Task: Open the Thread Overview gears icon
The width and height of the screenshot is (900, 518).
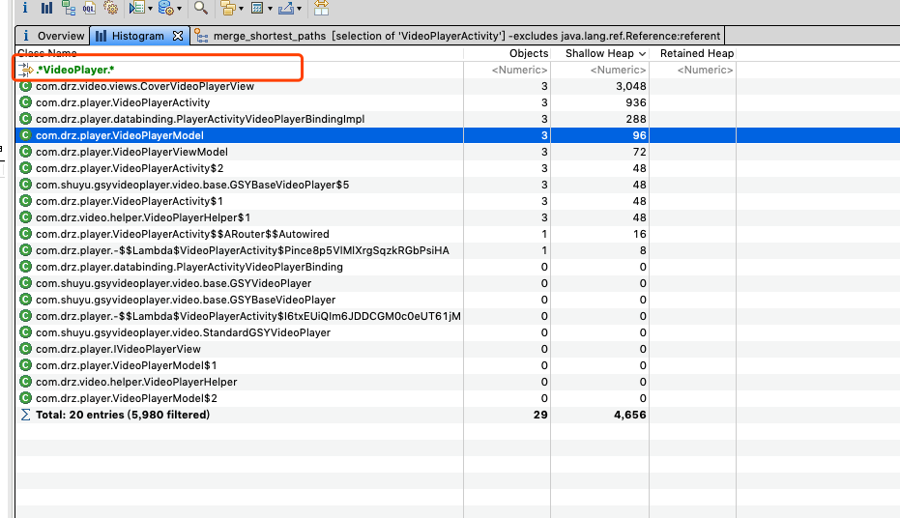Action: pos(110,8)
